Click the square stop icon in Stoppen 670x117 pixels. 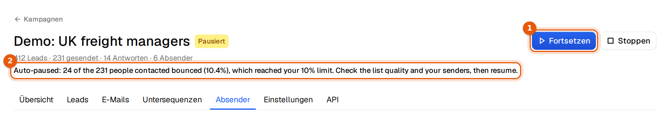click(x=611, y=41)
